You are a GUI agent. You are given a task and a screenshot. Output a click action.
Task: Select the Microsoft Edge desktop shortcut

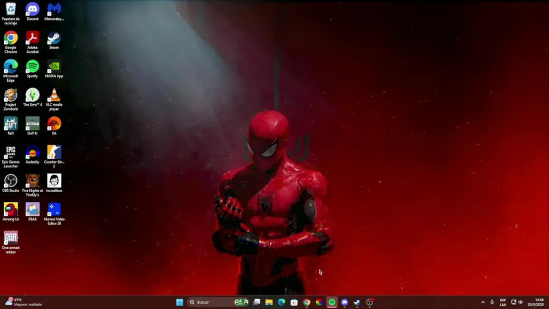pyautogui.click(x=11, y=71)
